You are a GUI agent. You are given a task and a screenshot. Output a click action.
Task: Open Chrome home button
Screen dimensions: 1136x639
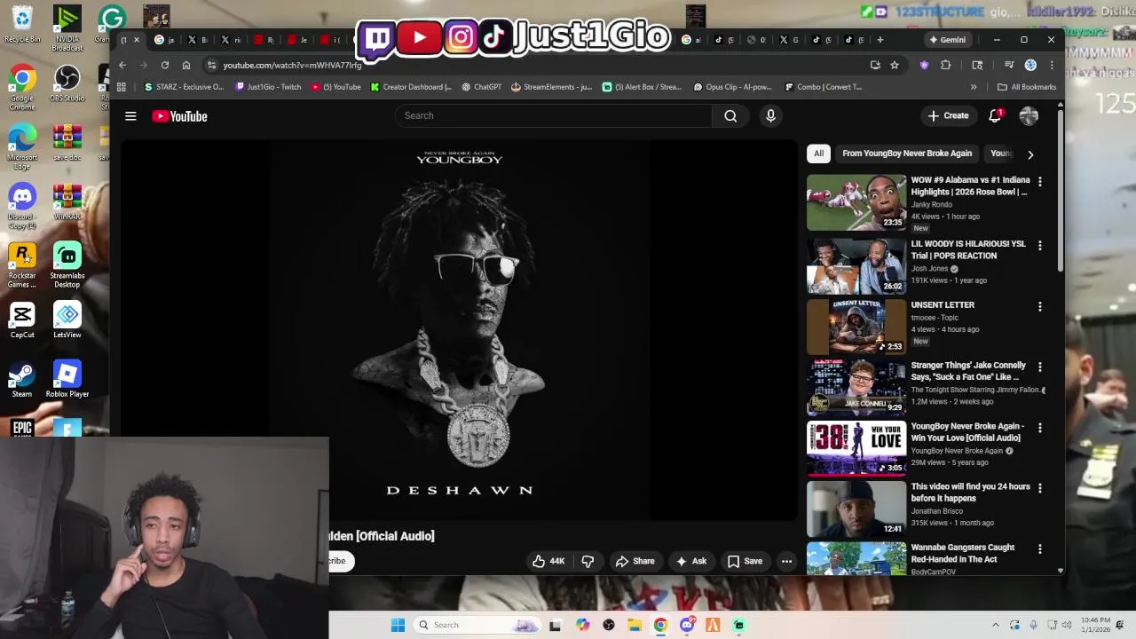pos(186,65)
